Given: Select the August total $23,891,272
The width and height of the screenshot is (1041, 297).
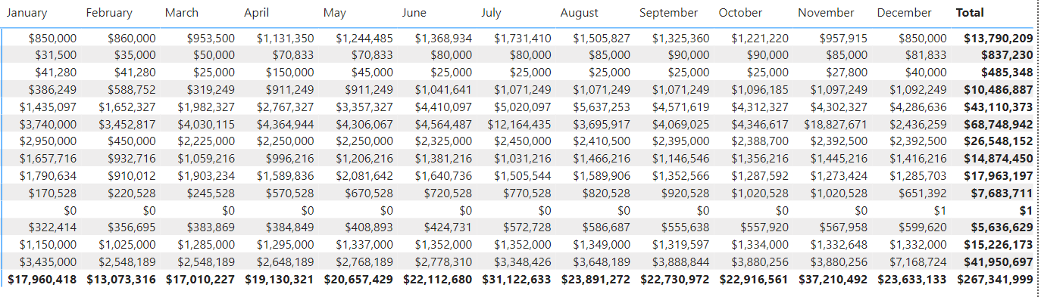Looking at the screenshot, I should [x=596, y=279].
